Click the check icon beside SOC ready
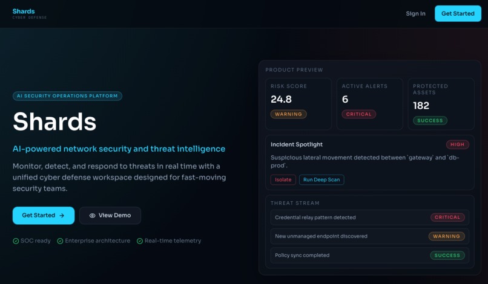Image resolution: width=488 pixels, height=284 pixels. coord(16,241)
